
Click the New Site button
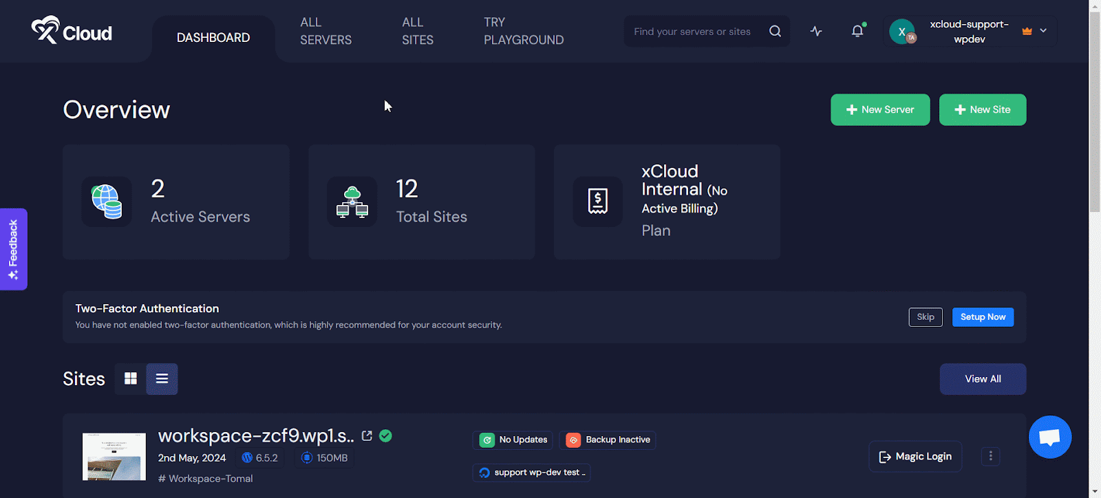[983, 110]
